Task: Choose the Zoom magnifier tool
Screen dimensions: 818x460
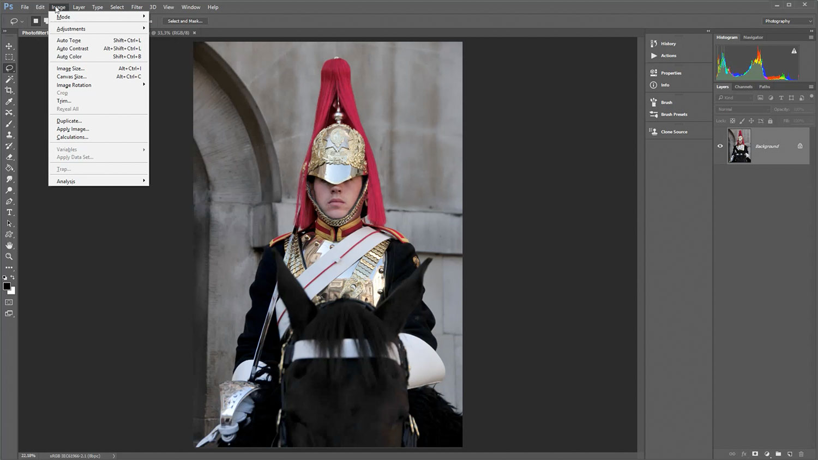Action: (x=9, y=257)
